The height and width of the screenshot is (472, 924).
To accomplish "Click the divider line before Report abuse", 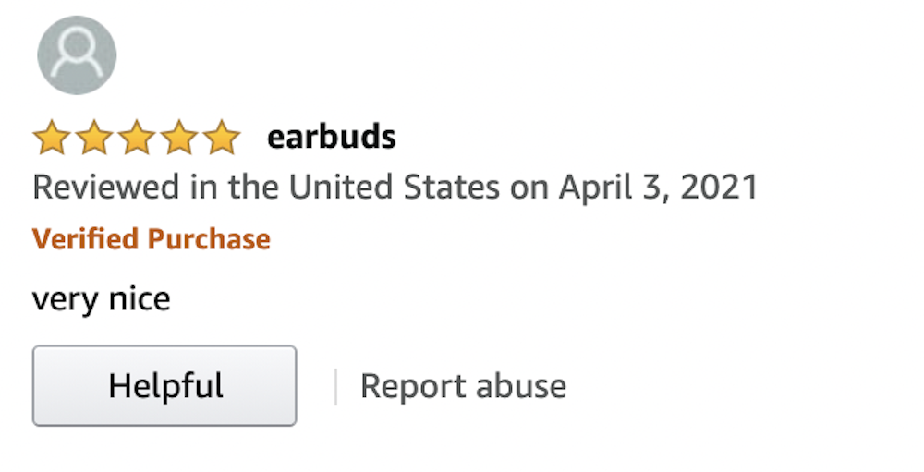I will click(x=335, y=386).
